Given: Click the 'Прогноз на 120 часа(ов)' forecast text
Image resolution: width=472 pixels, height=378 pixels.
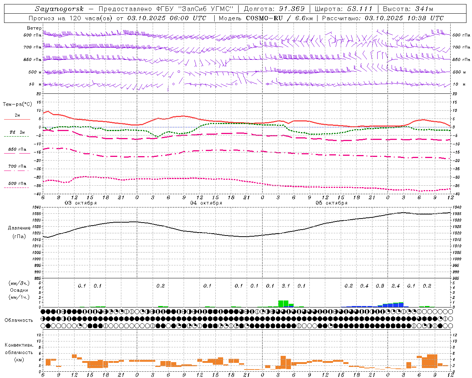Looking at the screenshot, I should [x=71, y=18].
